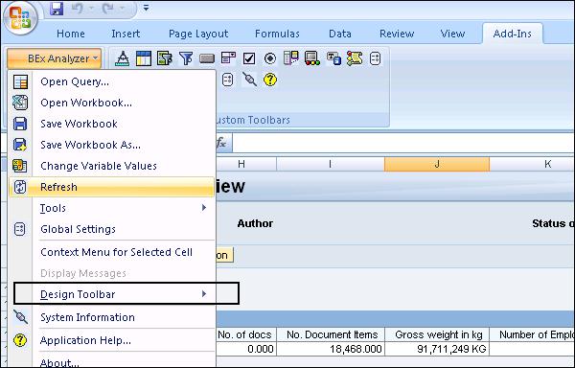Open the View ribbon tab
The height and width of the screenshot is (368, 575).
(452, 34)
